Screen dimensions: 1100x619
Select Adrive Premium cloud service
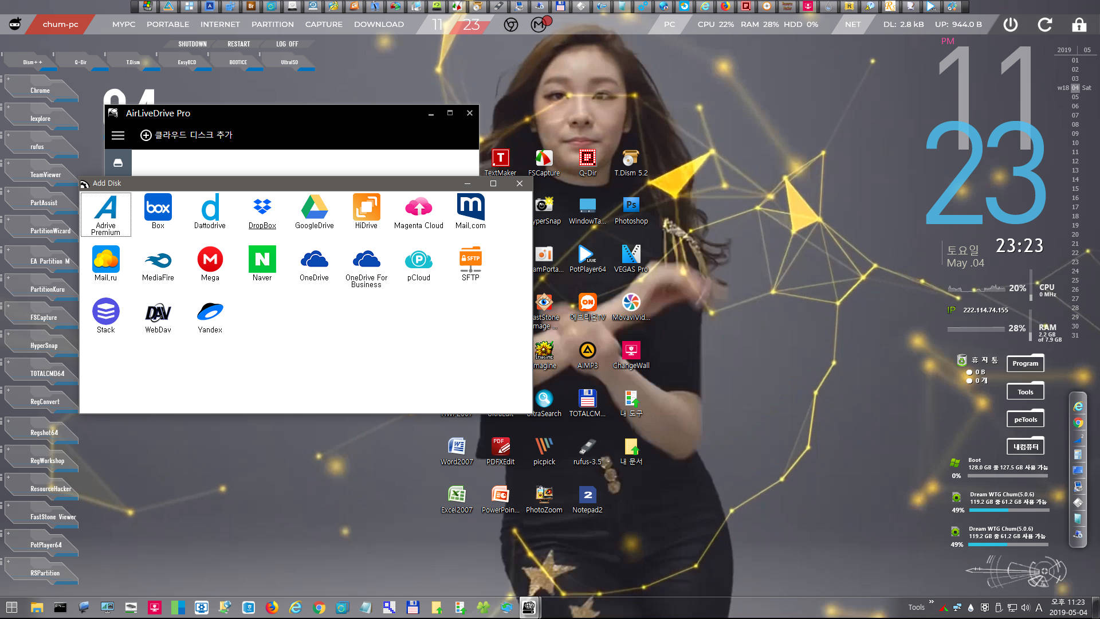[x=106, y=214]
